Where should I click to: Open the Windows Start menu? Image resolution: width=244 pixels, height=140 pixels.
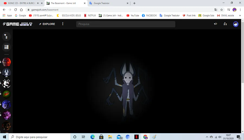point(4,137)
